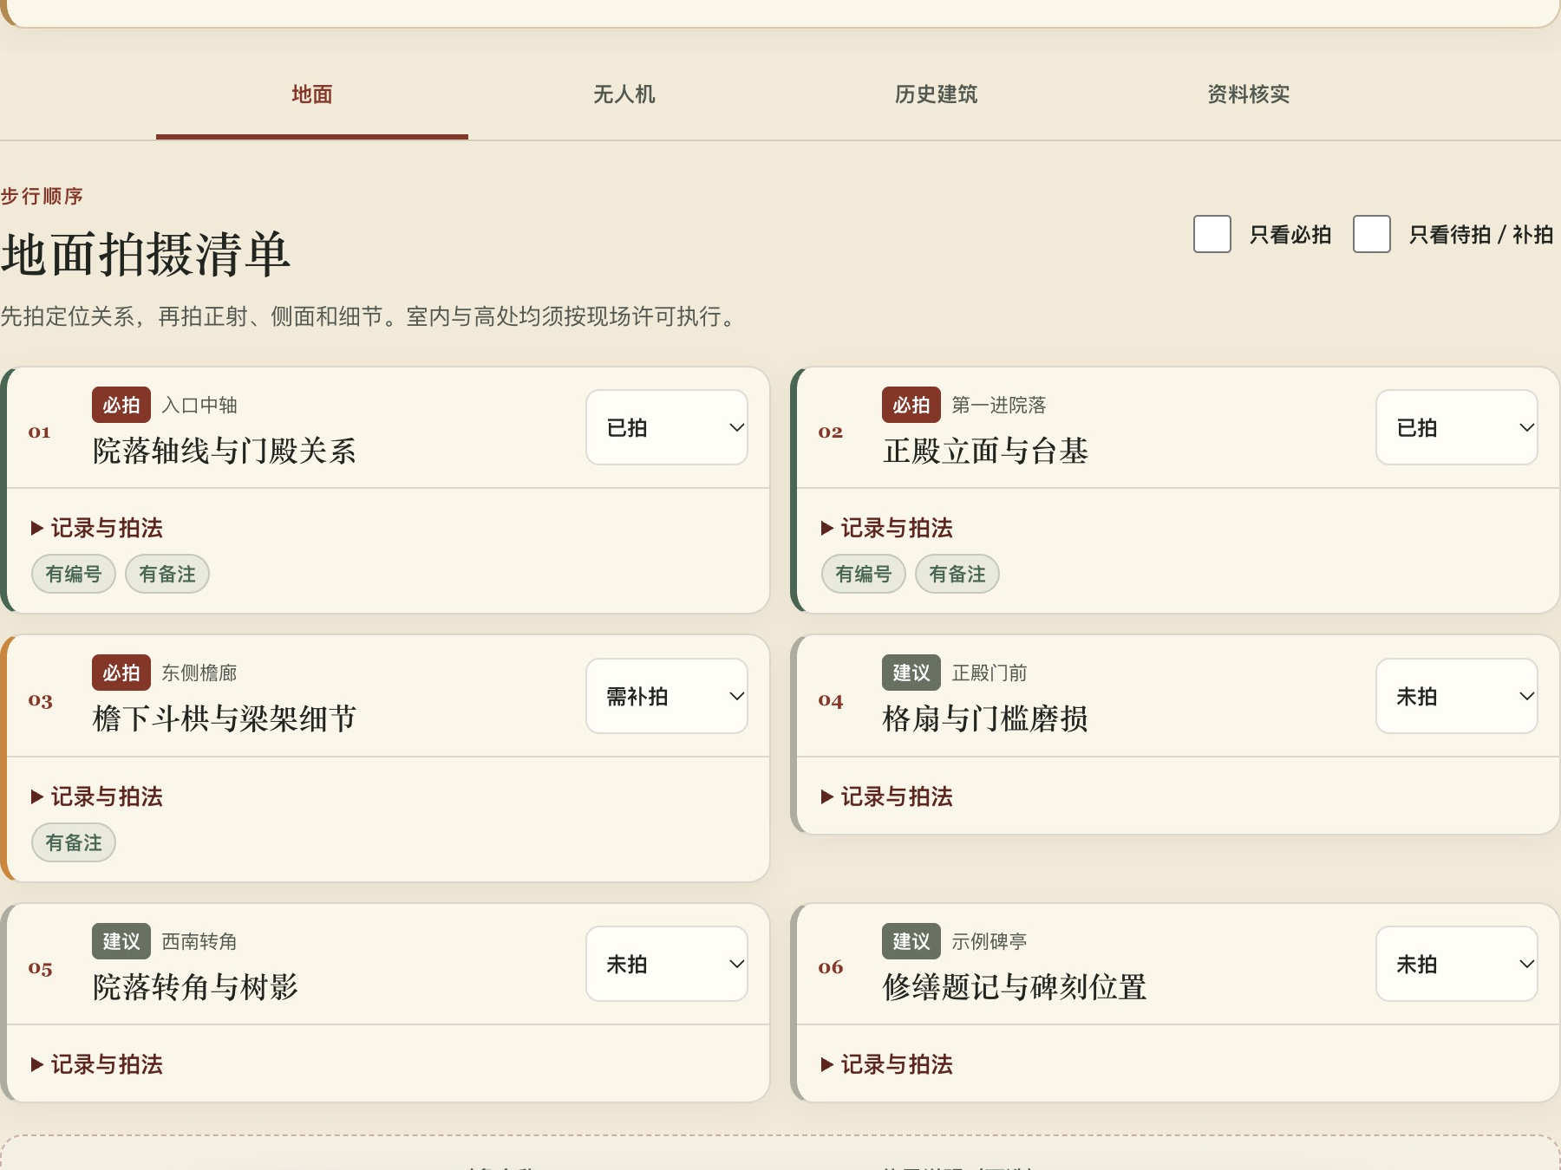Click the 有备注 tag in card 01

(x=167, y=574)
